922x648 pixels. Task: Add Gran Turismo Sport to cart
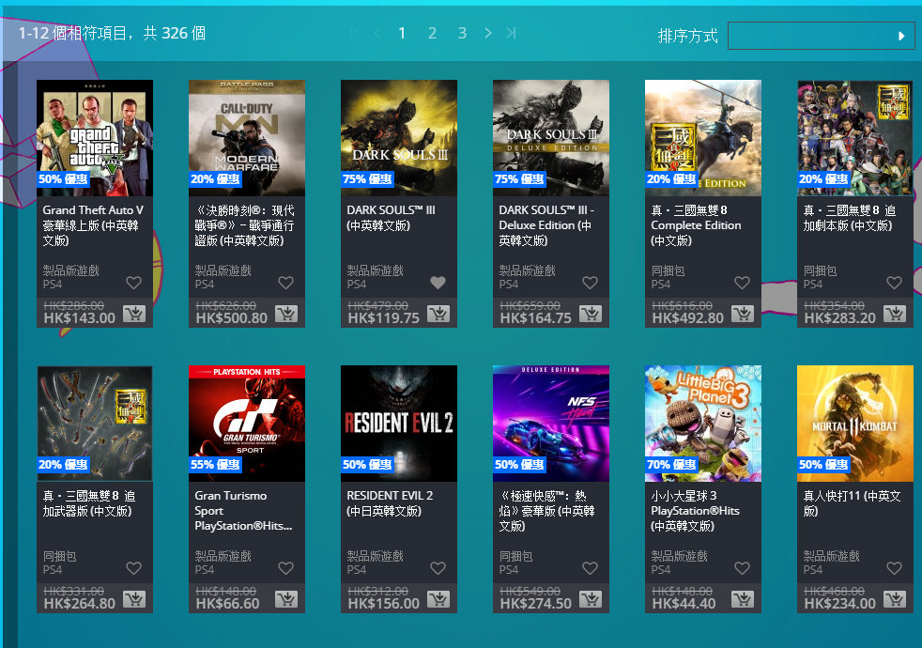coord(286,599)
